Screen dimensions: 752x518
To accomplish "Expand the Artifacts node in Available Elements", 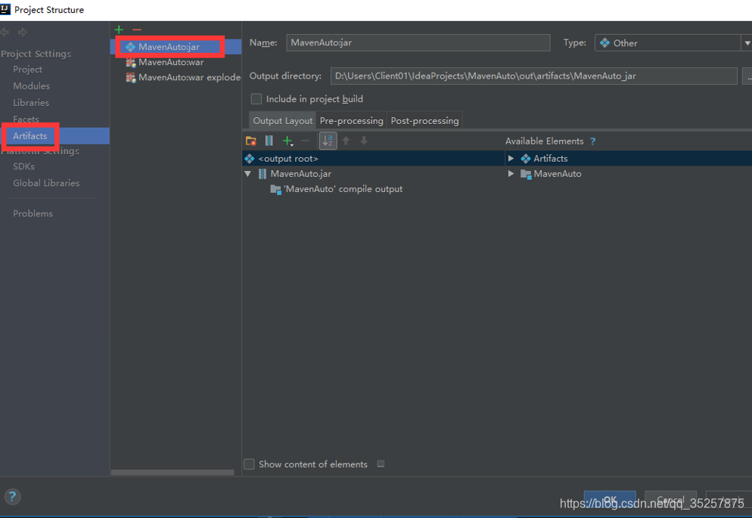I will (511, 159).
